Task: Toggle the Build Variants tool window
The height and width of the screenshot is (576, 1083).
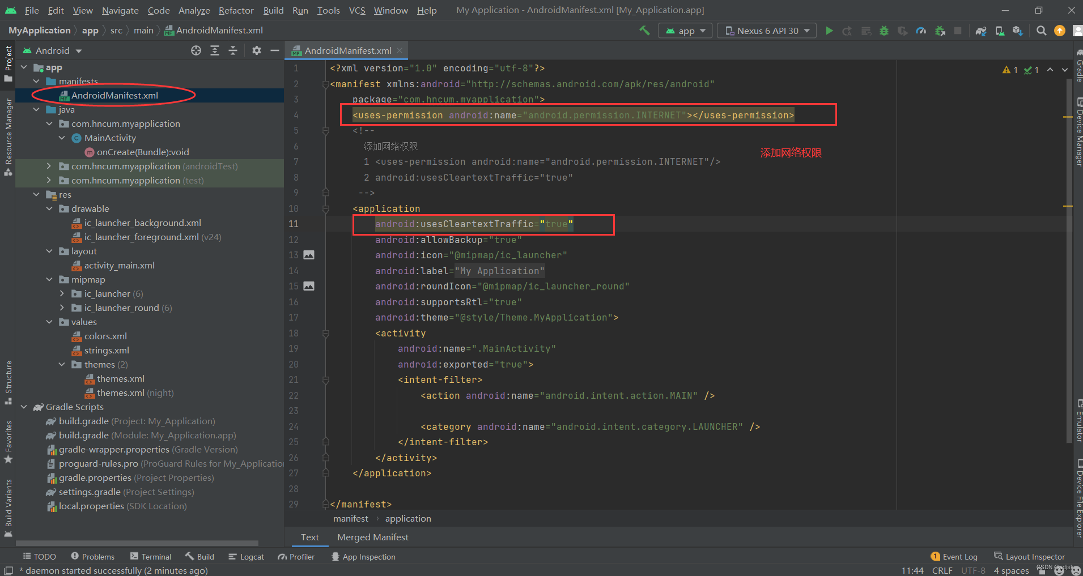Action: [x=8, y=508]
